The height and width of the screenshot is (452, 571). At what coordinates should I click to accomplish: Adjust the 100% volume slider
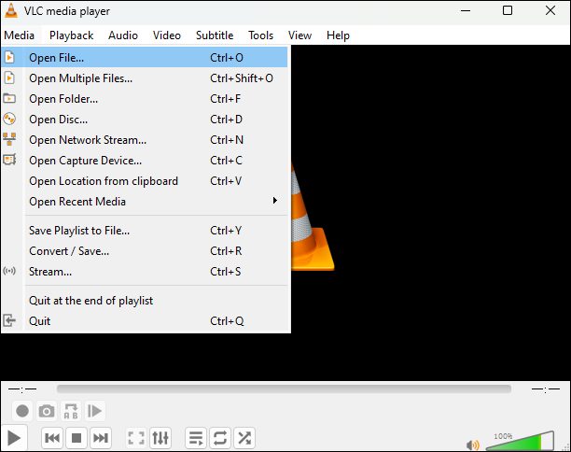[x=520, y=441]
